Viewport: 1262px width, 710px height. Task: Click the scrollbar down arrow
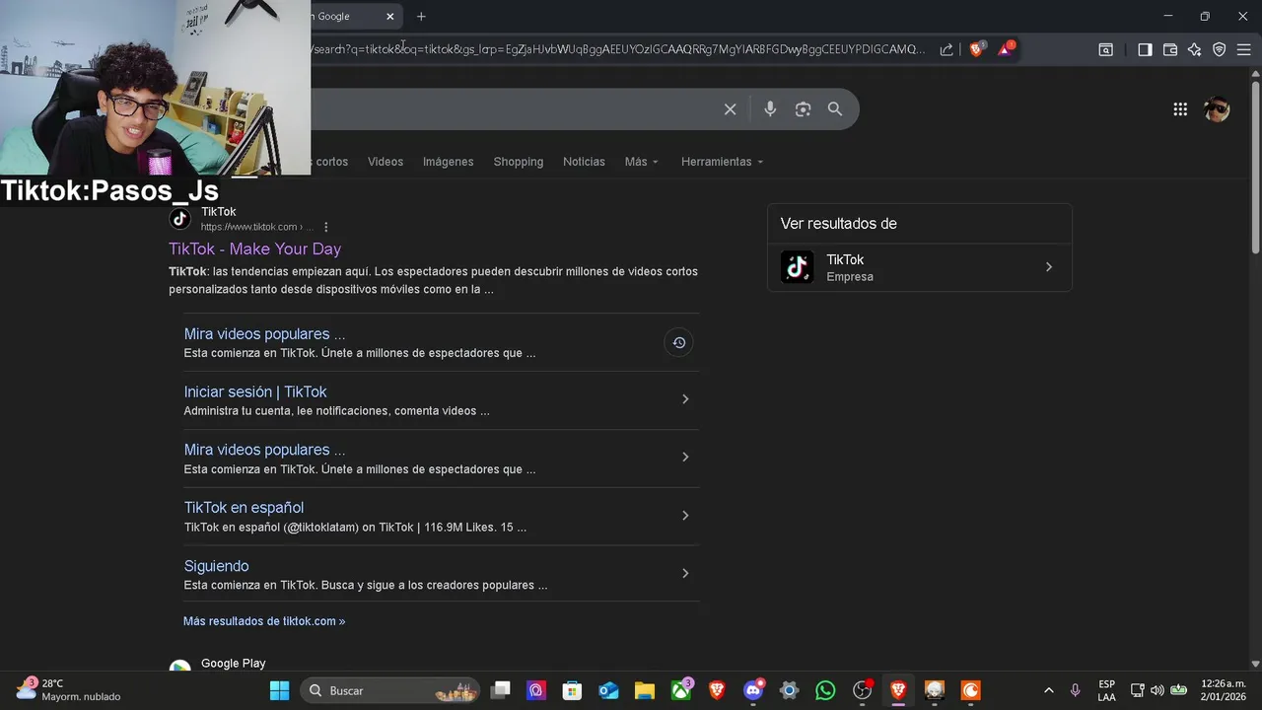1255,664
